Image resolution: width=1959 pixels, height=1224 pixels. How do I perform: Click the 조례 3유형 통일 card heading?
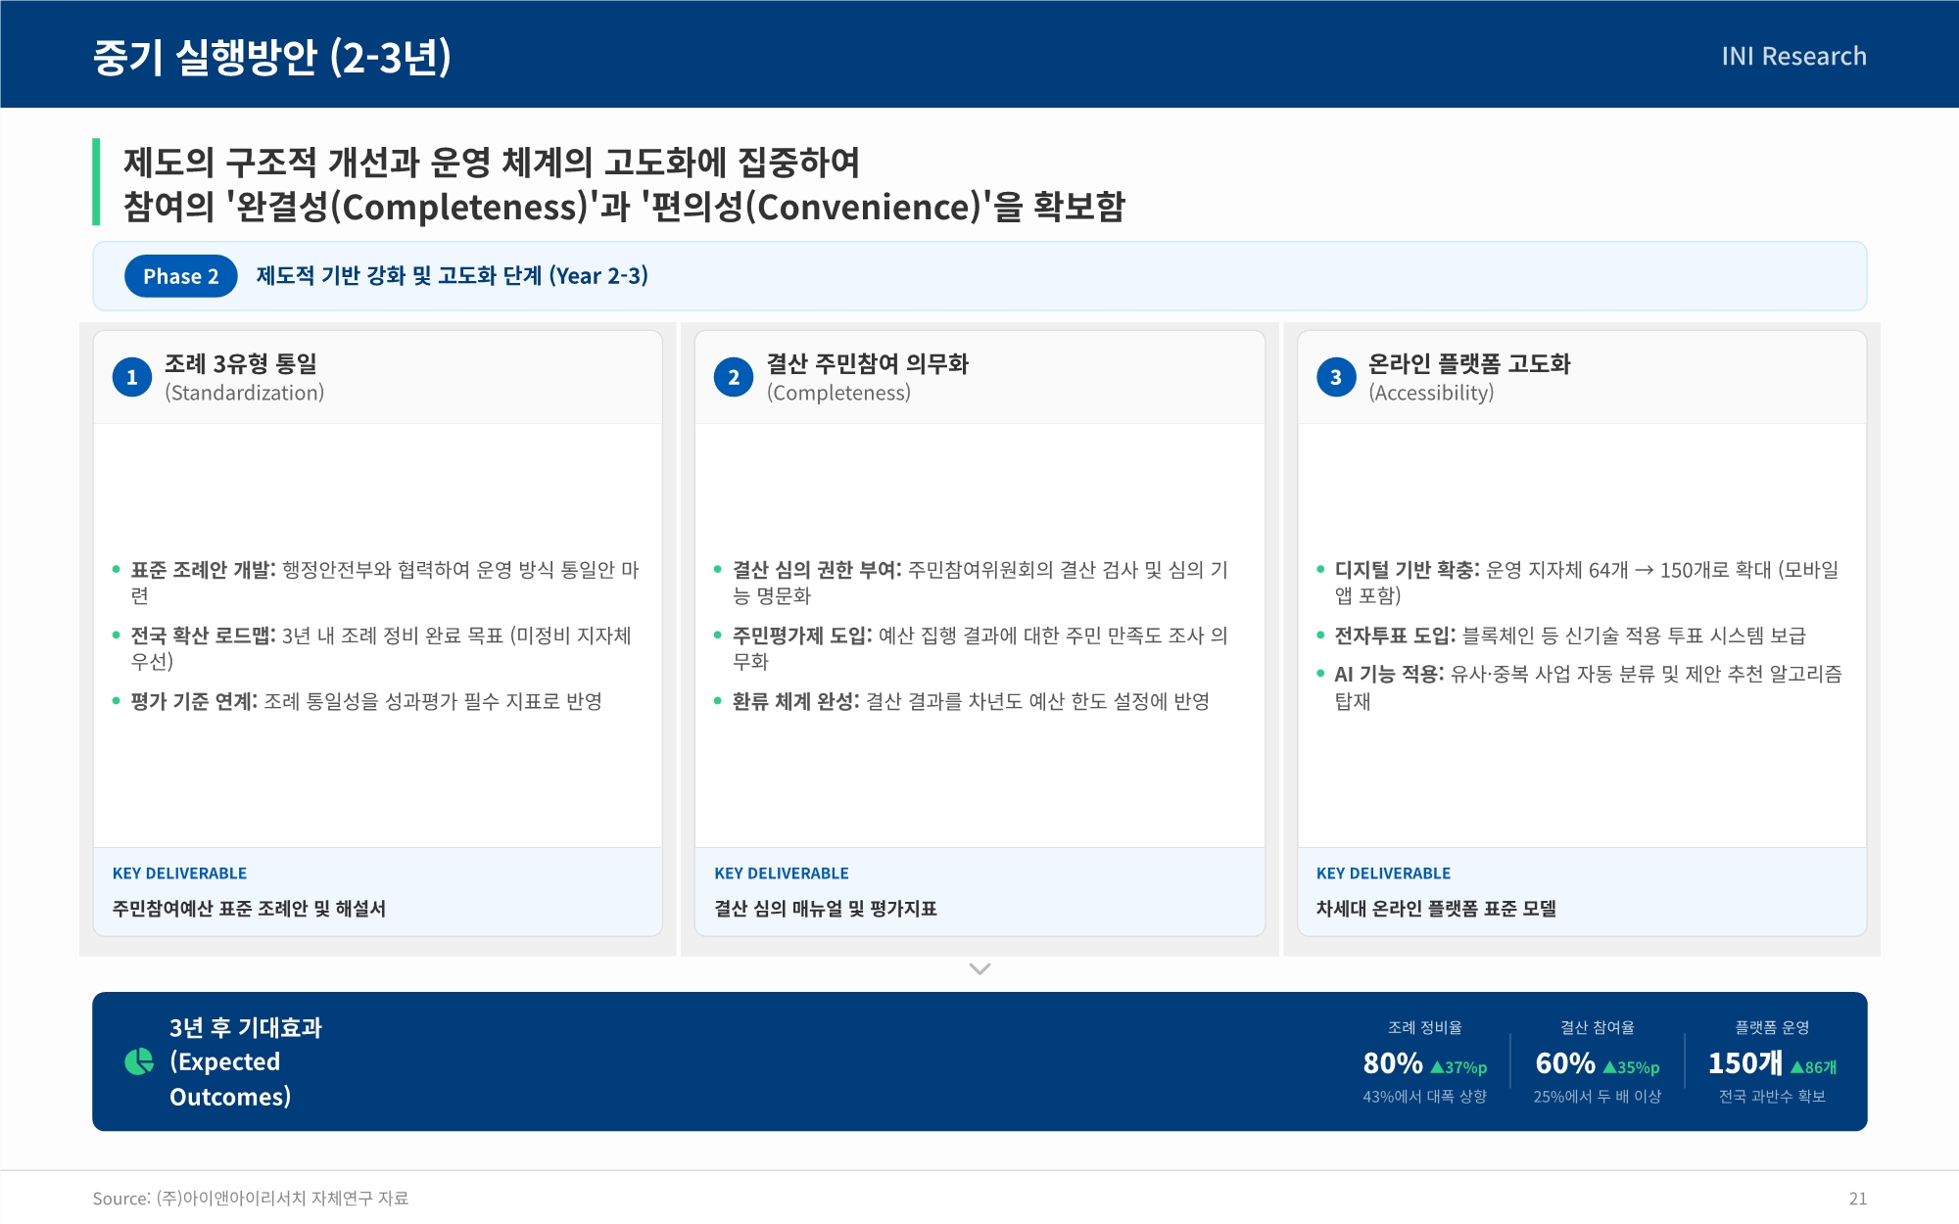coord(241,364)
